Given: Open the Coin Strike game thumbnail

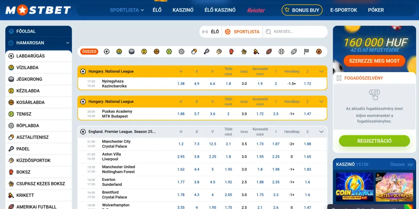Looking at the screenshot, I should (x=354, y=187).
